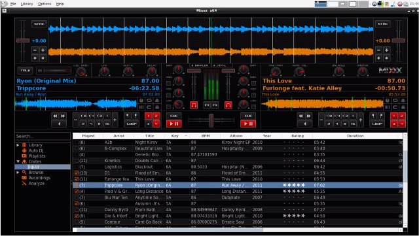The width and height of the screenshot is (419, 236).
Task: Expand the Library tree item
Action: point(18,145)
